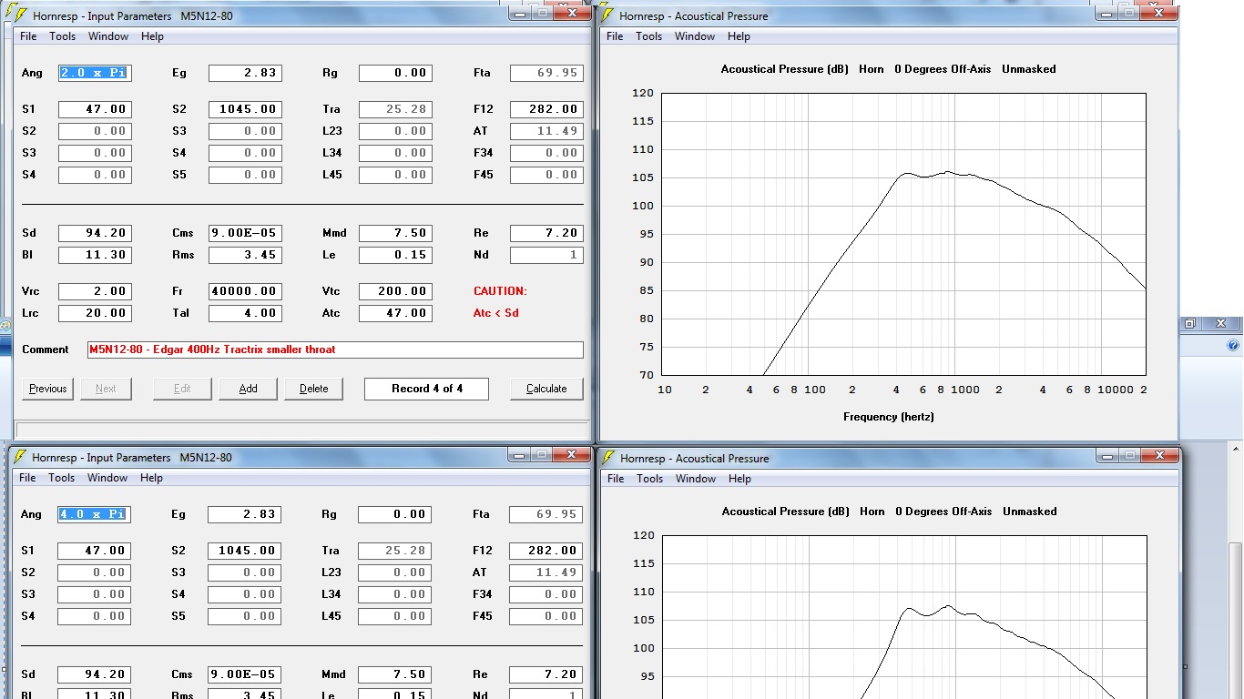Click the Comment field with Edgar 400Hz Tractrix text
The width and height of the screenshot is (1244, 699).
coord(335,349)
